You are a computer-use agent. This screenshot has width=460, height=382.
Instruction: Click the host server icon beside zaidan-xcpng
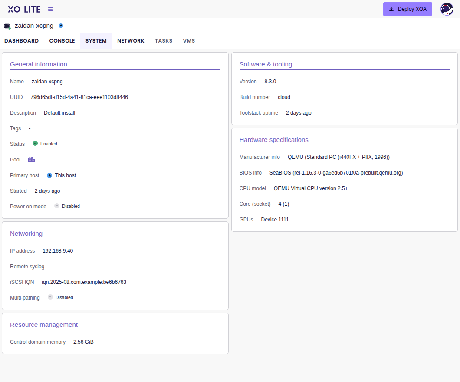(x=8, y=26)
